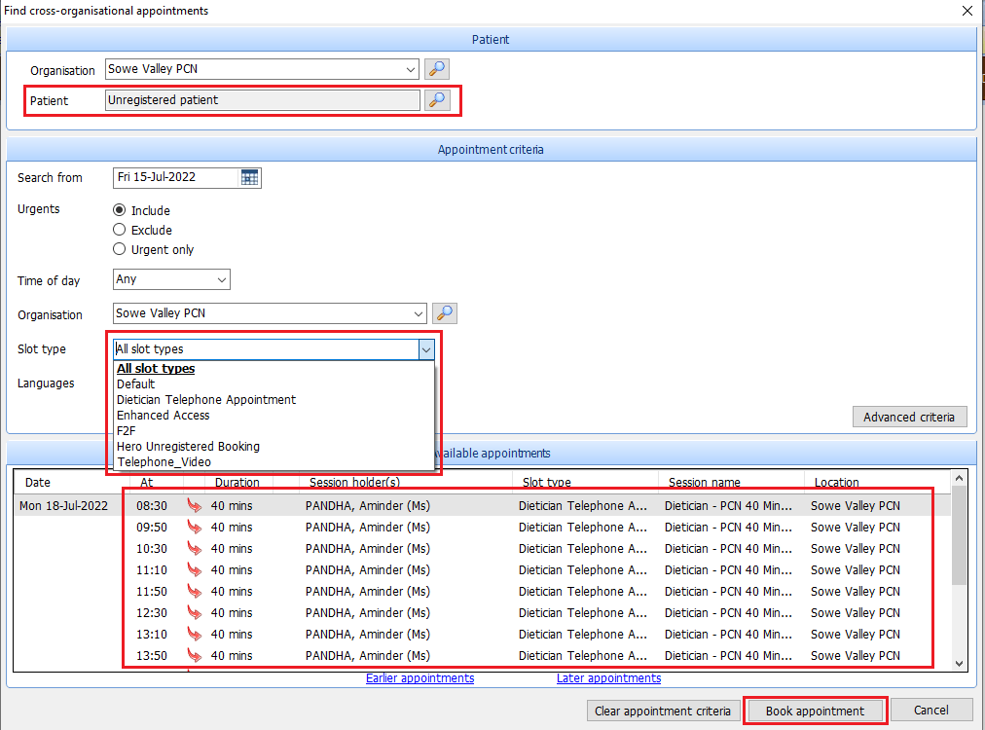Select the Include urgents radio button
This screenshot has height=730, width=985.
(120, 210)
